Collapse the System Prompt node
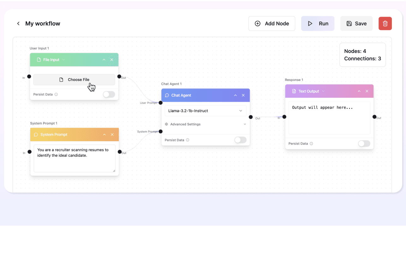 point(104,134)
